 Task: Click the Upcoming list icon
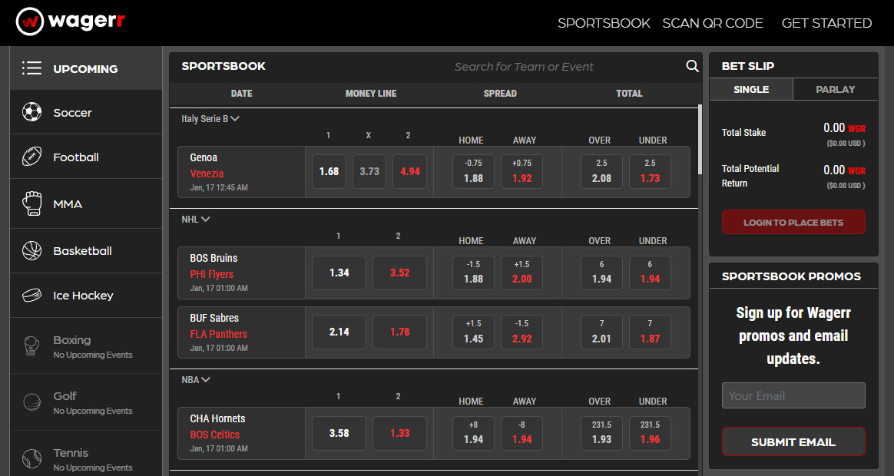(x=32, y=68)
